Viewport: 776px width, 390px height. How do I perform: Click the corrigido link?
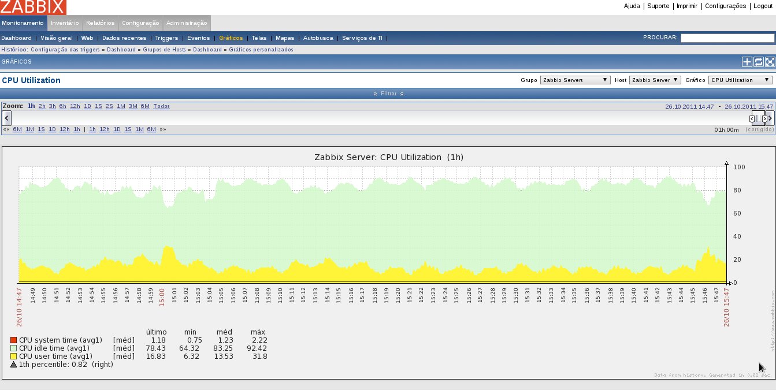760,129
